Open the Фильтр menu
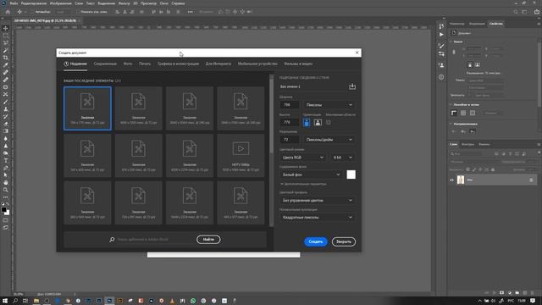This screenshot has width=542, height=305. [124, 3]
